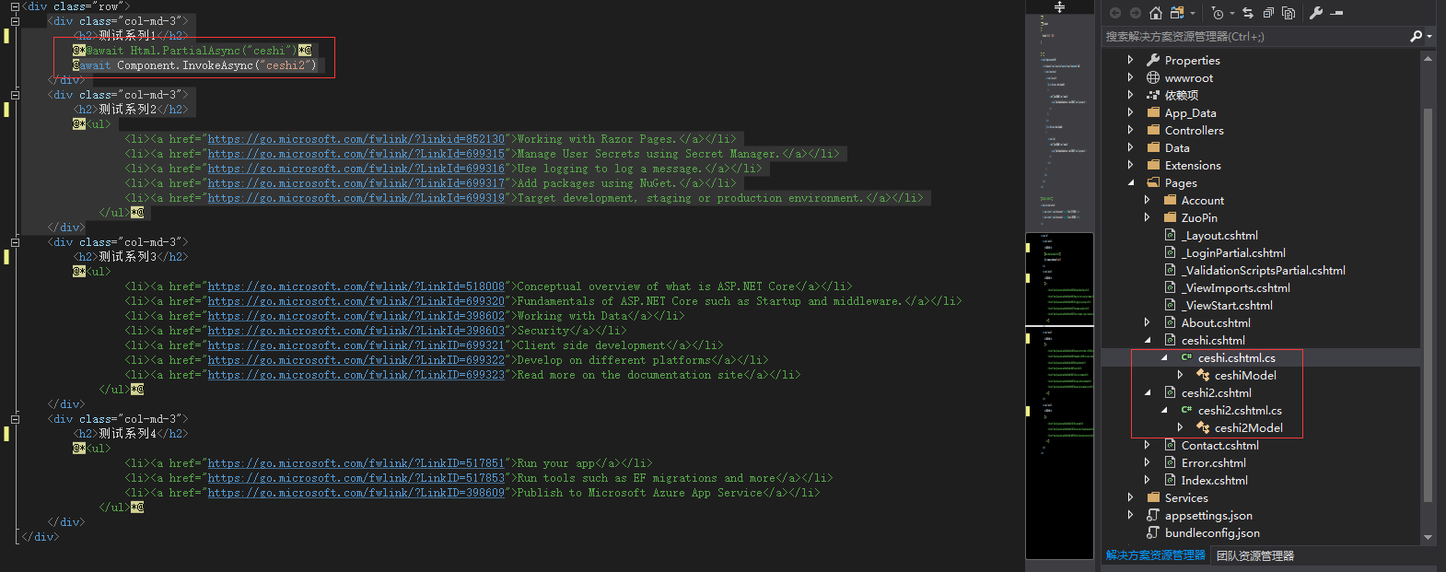
Task: Click the Switch Views folder icon
Action: click(x=1177, y=13)
